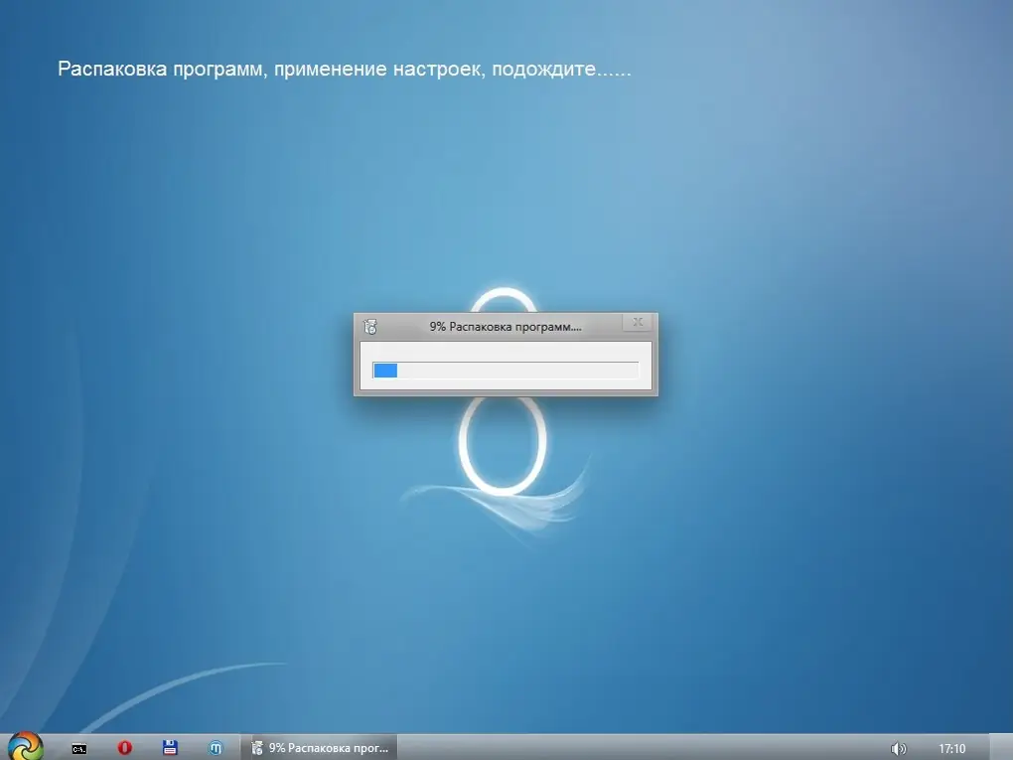Close the unpacking progress dialog
Image resolution: width=1013 pixels, height=760 pixels.
pyautogui.click(x=638, y=322)
